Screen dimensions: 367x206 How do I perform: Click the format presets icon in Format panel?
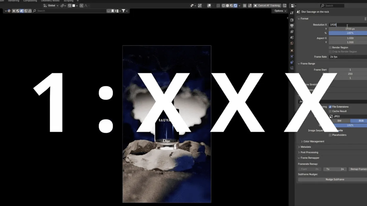click(365, 19)
